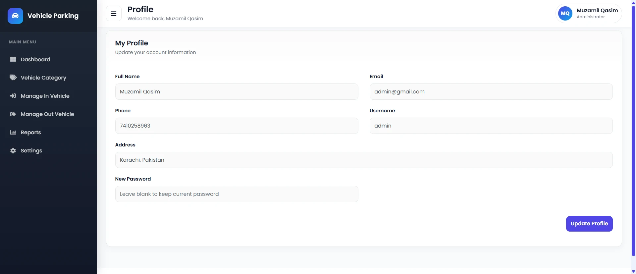
Task: Click the Manage In Vehicle sign-in icon
Action: click(x=13, y=96)
